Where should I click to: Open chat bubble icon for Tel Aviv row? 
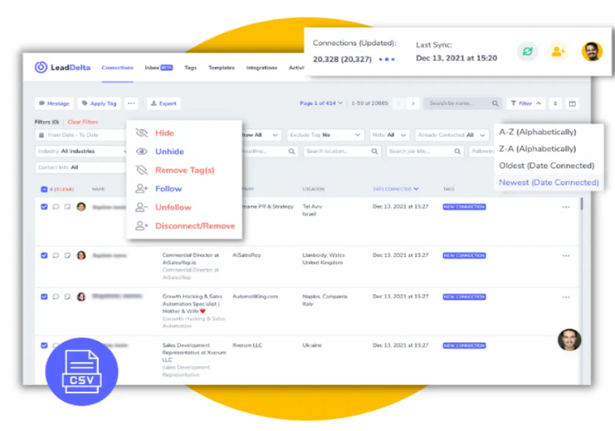(x=55, y=207)
